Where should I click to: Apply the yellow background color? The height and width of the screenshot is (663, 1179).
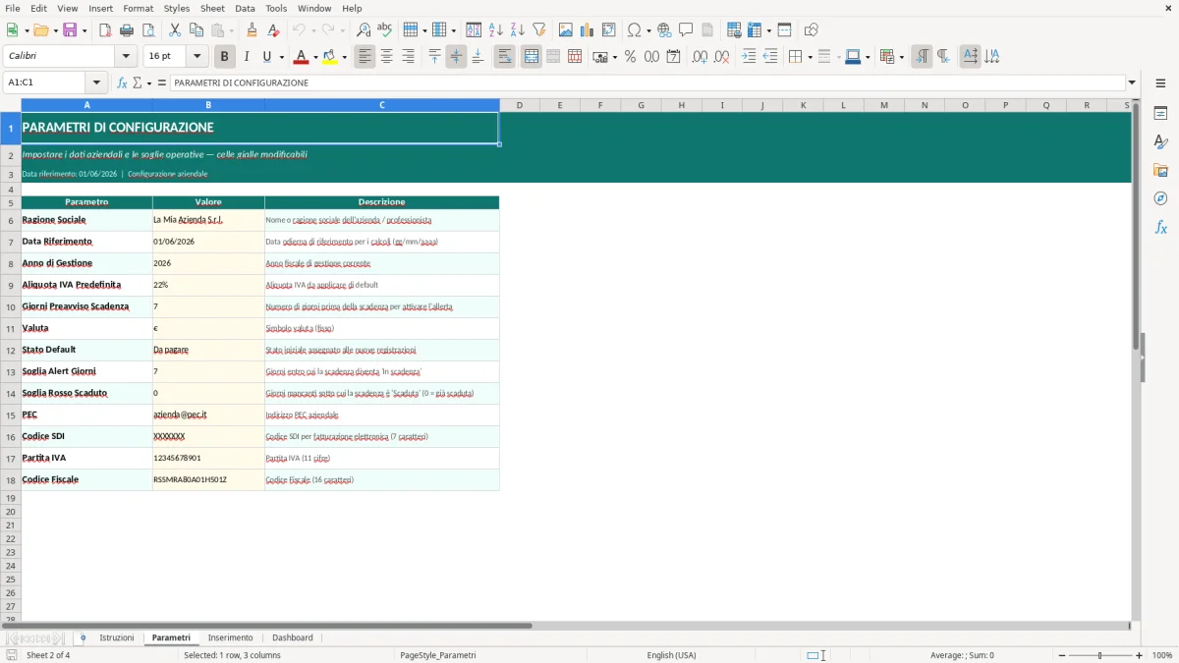click(x=329, y=57)
